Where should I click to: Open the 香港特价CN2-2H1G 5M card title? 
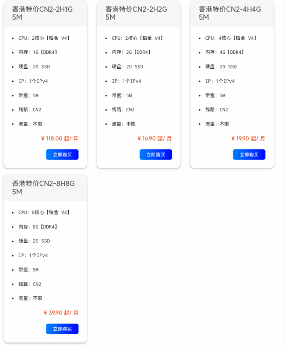(x=42, y=13)
